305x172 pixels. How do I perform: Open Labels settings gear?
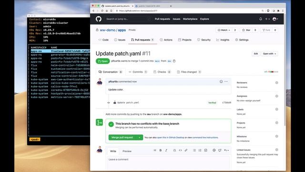coord(276,109)
